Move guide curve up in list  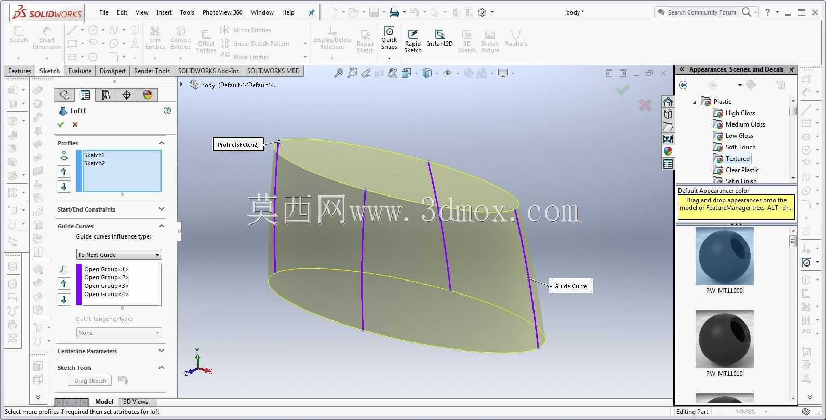pos(64,284)
